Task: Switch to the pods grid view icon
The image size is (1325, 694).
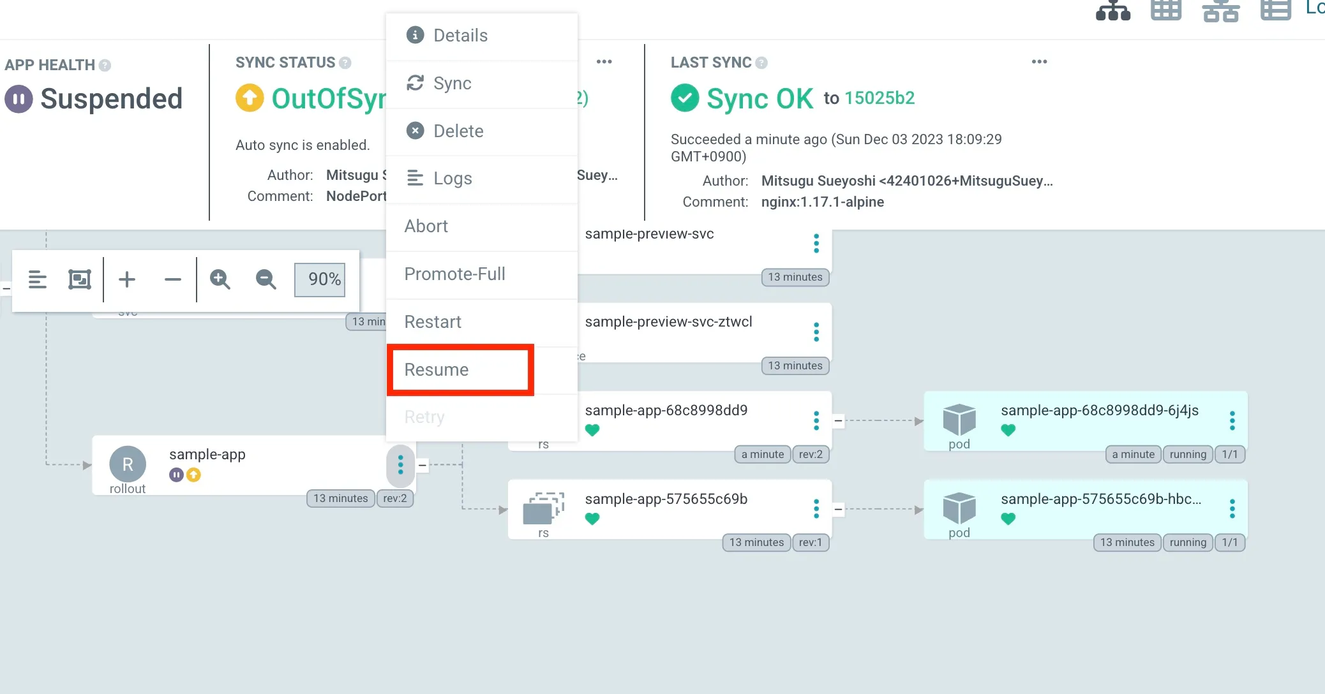Action: [x=1165, y=10]
